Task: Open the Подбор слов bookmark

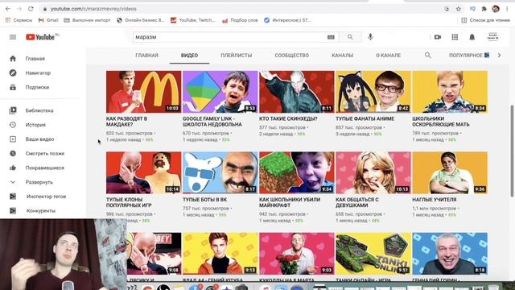Action: pos(240,20)
